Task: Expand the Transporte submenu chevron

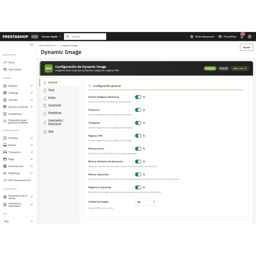Action: [x=32, y=152]
